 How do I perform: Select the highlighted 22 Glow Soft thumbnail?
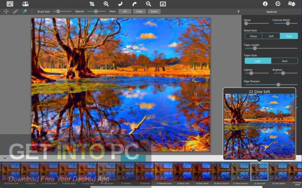tap(259, 172)
